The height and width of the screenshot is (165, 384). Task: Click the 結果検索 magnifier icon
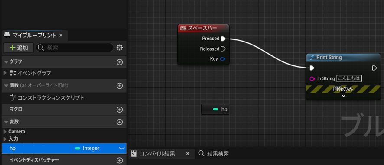coord(201,153)
